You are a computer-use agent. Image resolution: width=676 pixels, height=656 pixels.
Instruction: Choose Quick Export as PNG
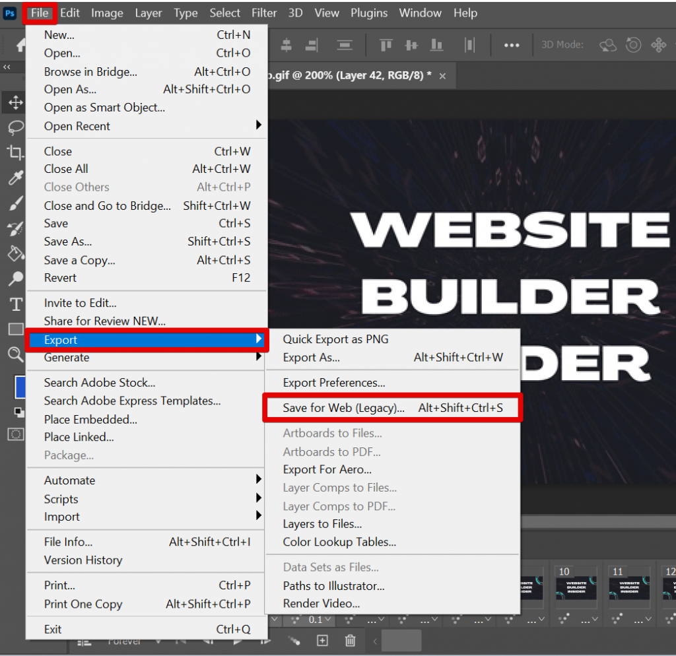tap(335, 339)
